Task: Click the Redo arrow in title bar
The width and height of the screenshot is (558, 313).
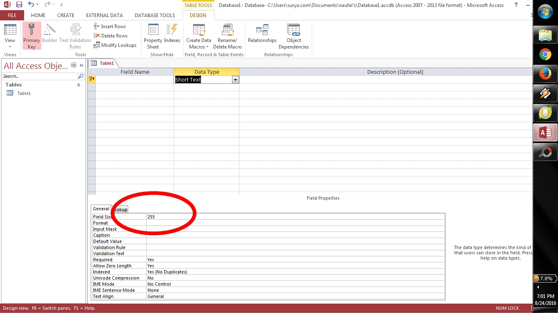Action: click(47, 5)
